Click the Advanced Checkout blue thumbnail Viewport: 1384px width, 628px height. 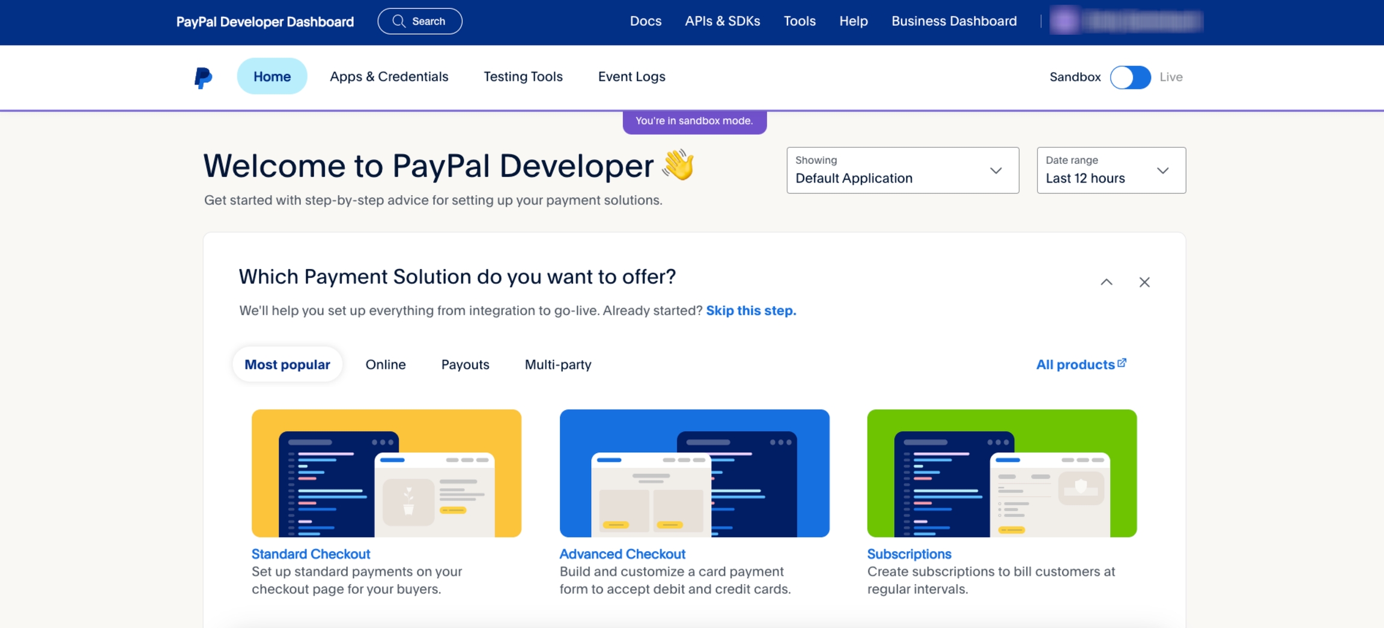click(x=694, y=473)
